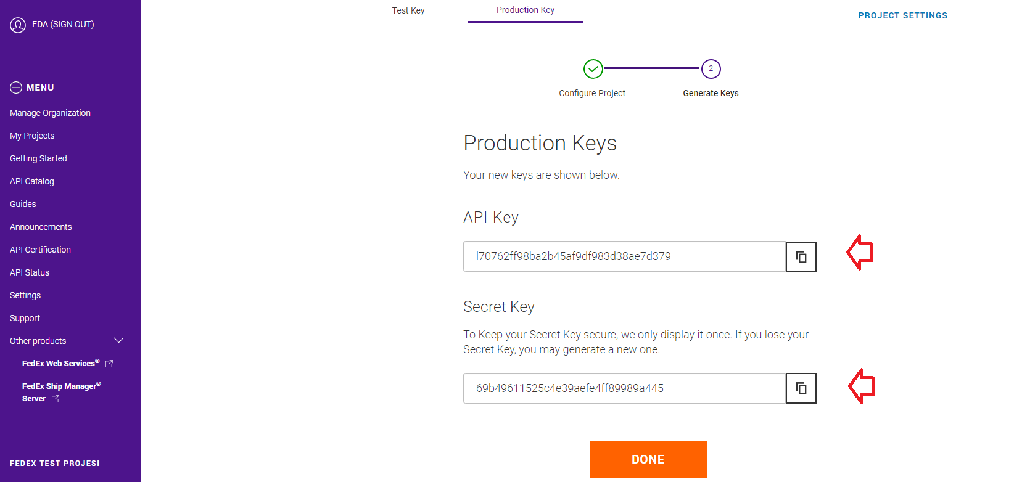The width and height of the screenshot is (1014, 482).
Task: Sign out of the EDA account
Action: (63, 24)
